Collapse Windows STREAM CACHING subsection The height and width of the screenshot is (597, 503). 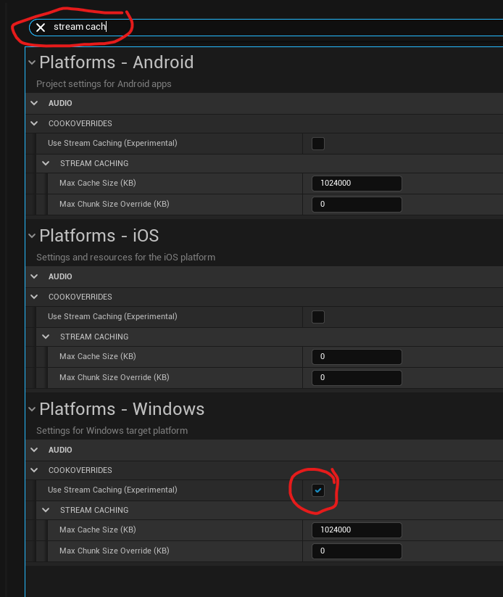[46, 510]
